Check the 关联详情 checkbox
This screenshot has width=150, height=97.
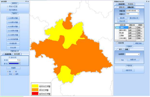117,43
